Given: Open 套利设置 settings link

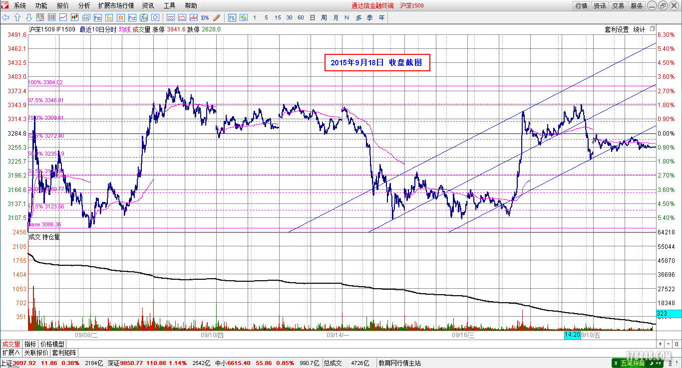Looking at the screenshot, I should pos(617,29).
